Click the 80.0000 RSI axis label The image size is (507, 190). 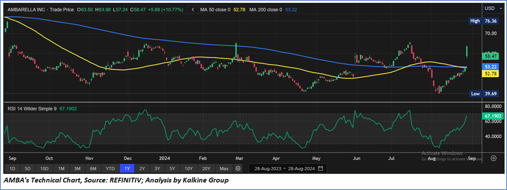coord(493,106)
